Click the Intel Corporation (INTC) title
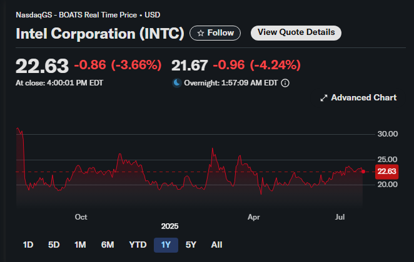Viewport: 414px width, 262px height. pos(100,34)
